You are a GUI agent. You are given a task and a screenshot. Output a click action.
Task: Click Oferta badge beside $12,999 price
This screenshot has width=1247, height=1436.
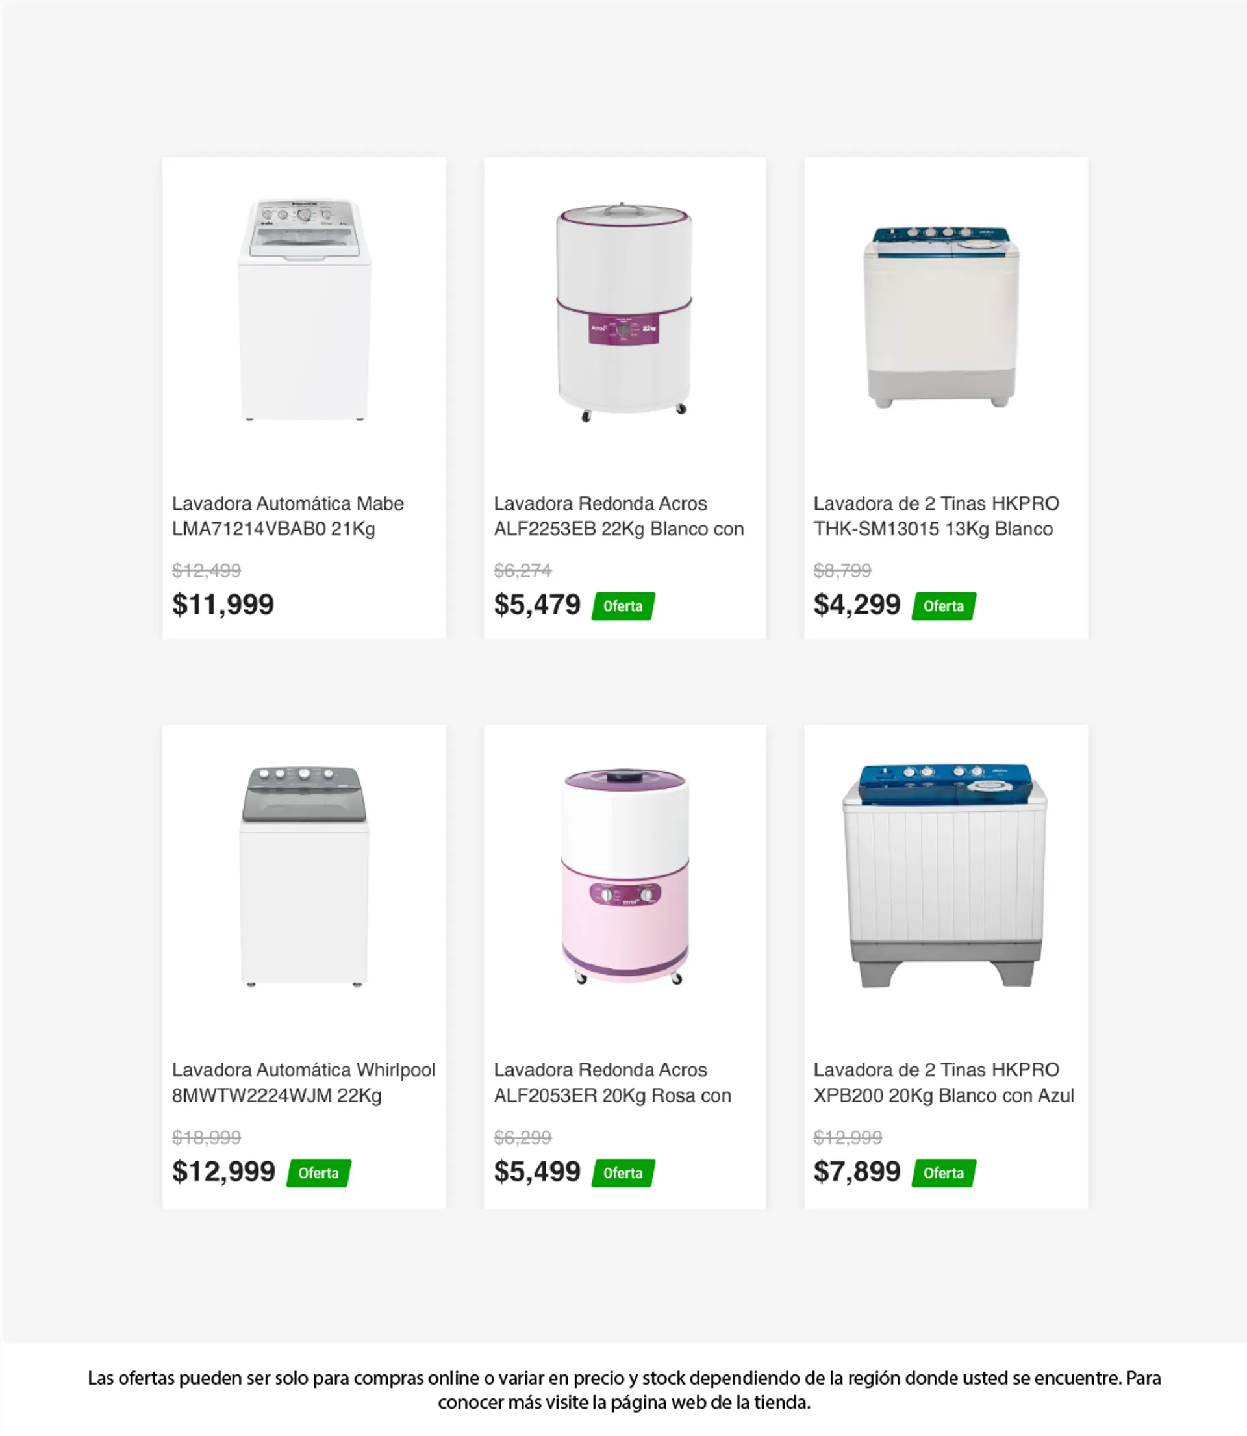(x=319, y=1173)
